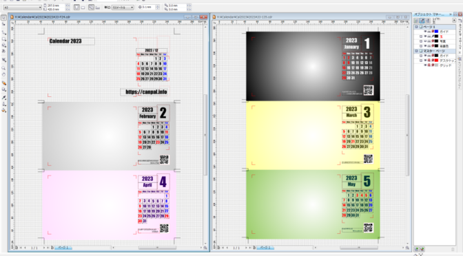Collapse the ページ 1 tree node
Screen dimensions: 463x256
pyautogui.click(x=416, y=27)
